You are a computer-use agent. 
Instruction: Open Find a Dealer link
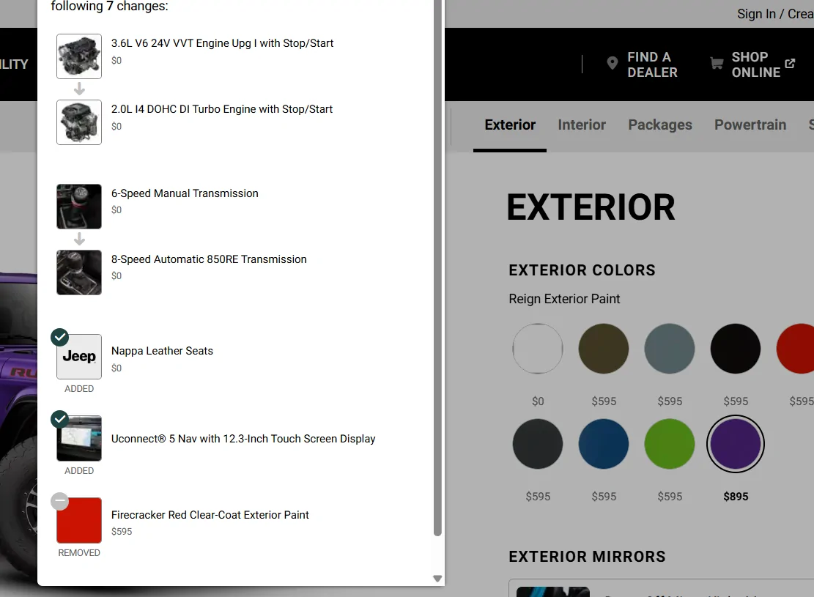click(652, 64)
